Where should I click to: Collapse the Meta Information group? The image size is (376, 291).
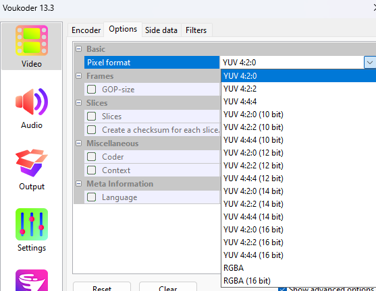point(78,184)
